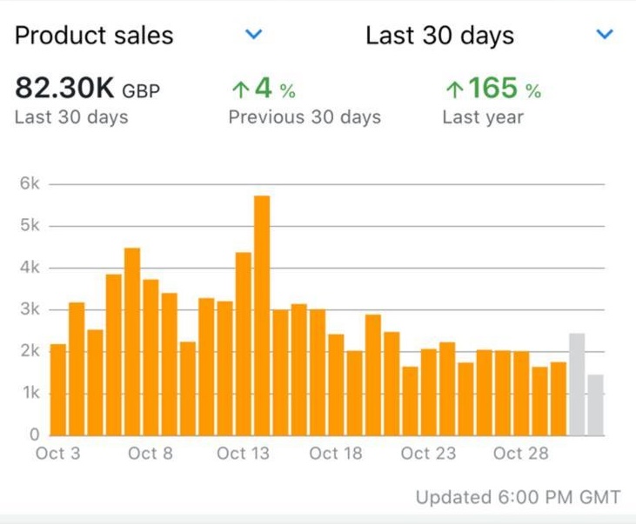636x524 pixels.
Task: Click the Updated 6:00 PM GMT timestamp
Action: point(518,498)
